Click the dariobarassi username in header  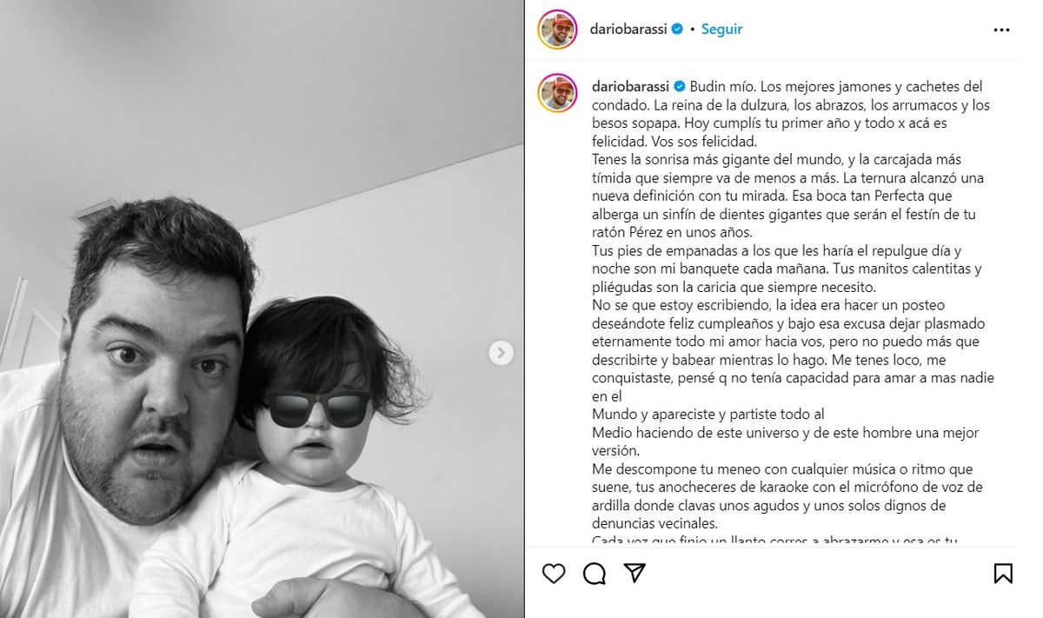pos(628,29)
